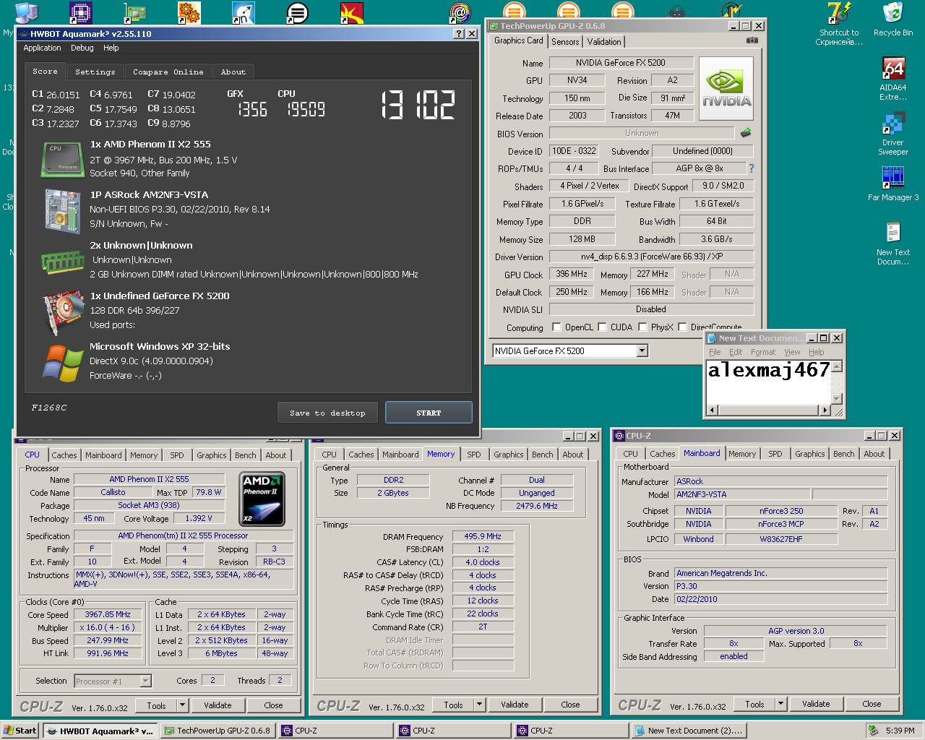This screenshot has height=740, width=925.
Task: Click the START benchmark button
Action: click(429, 413)
